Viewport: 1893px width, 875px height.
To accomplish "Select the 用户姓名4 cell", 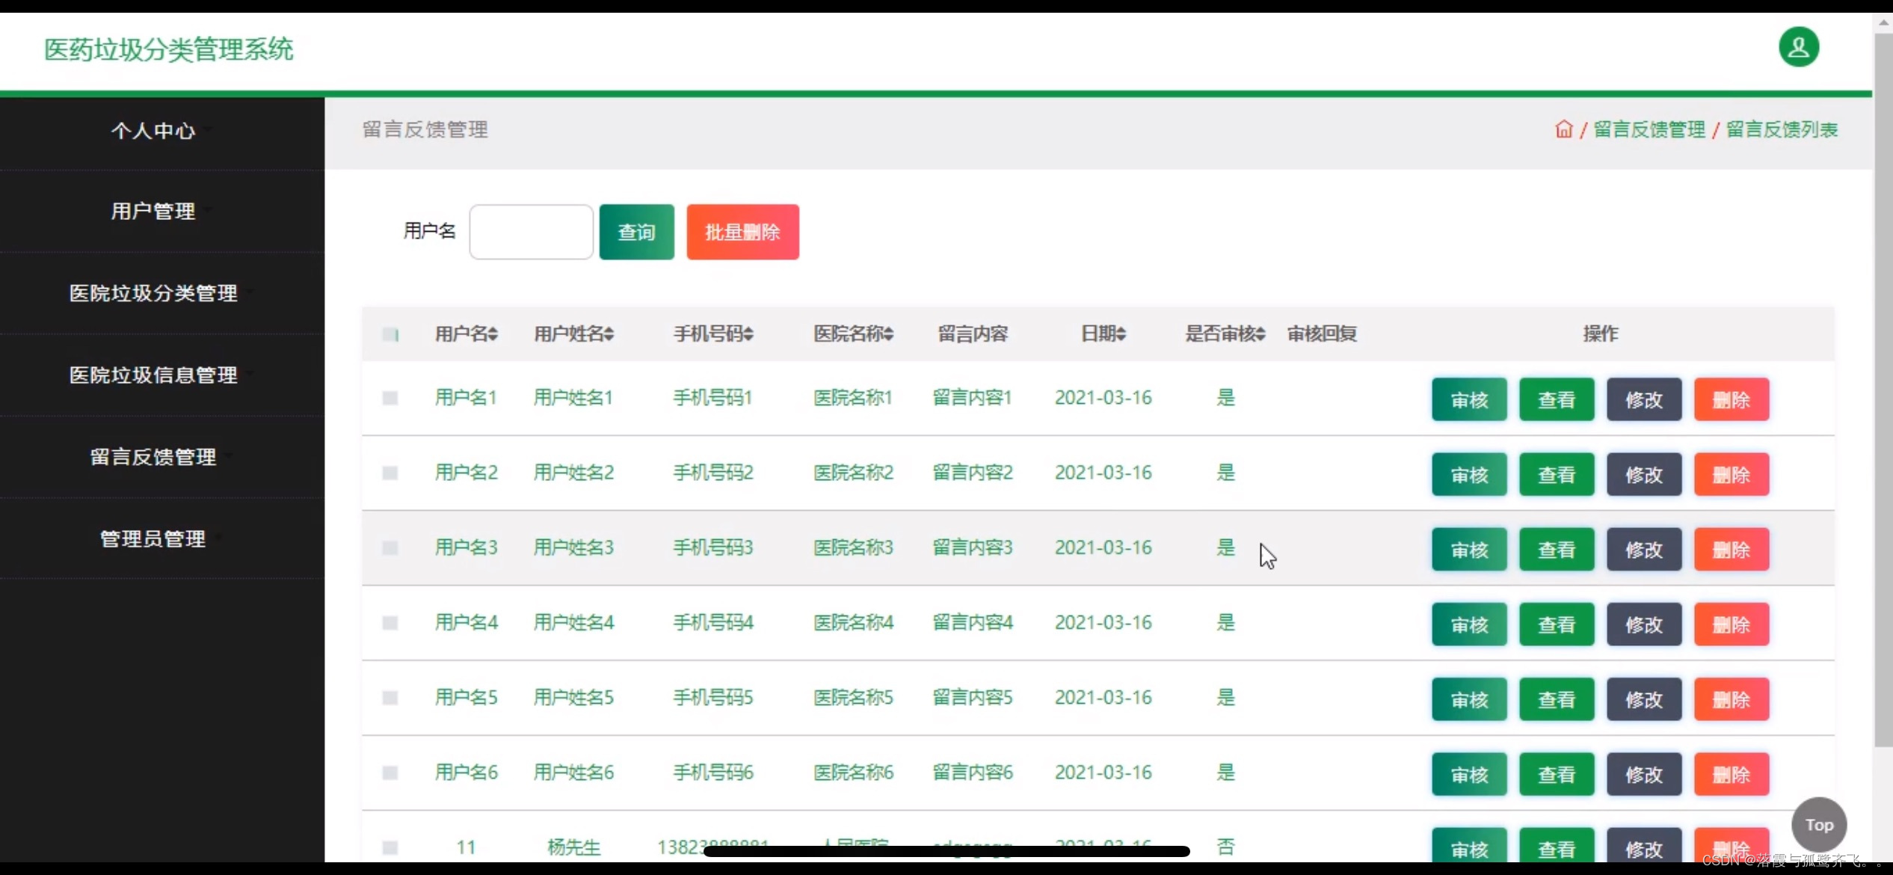I will pos(573,622).
